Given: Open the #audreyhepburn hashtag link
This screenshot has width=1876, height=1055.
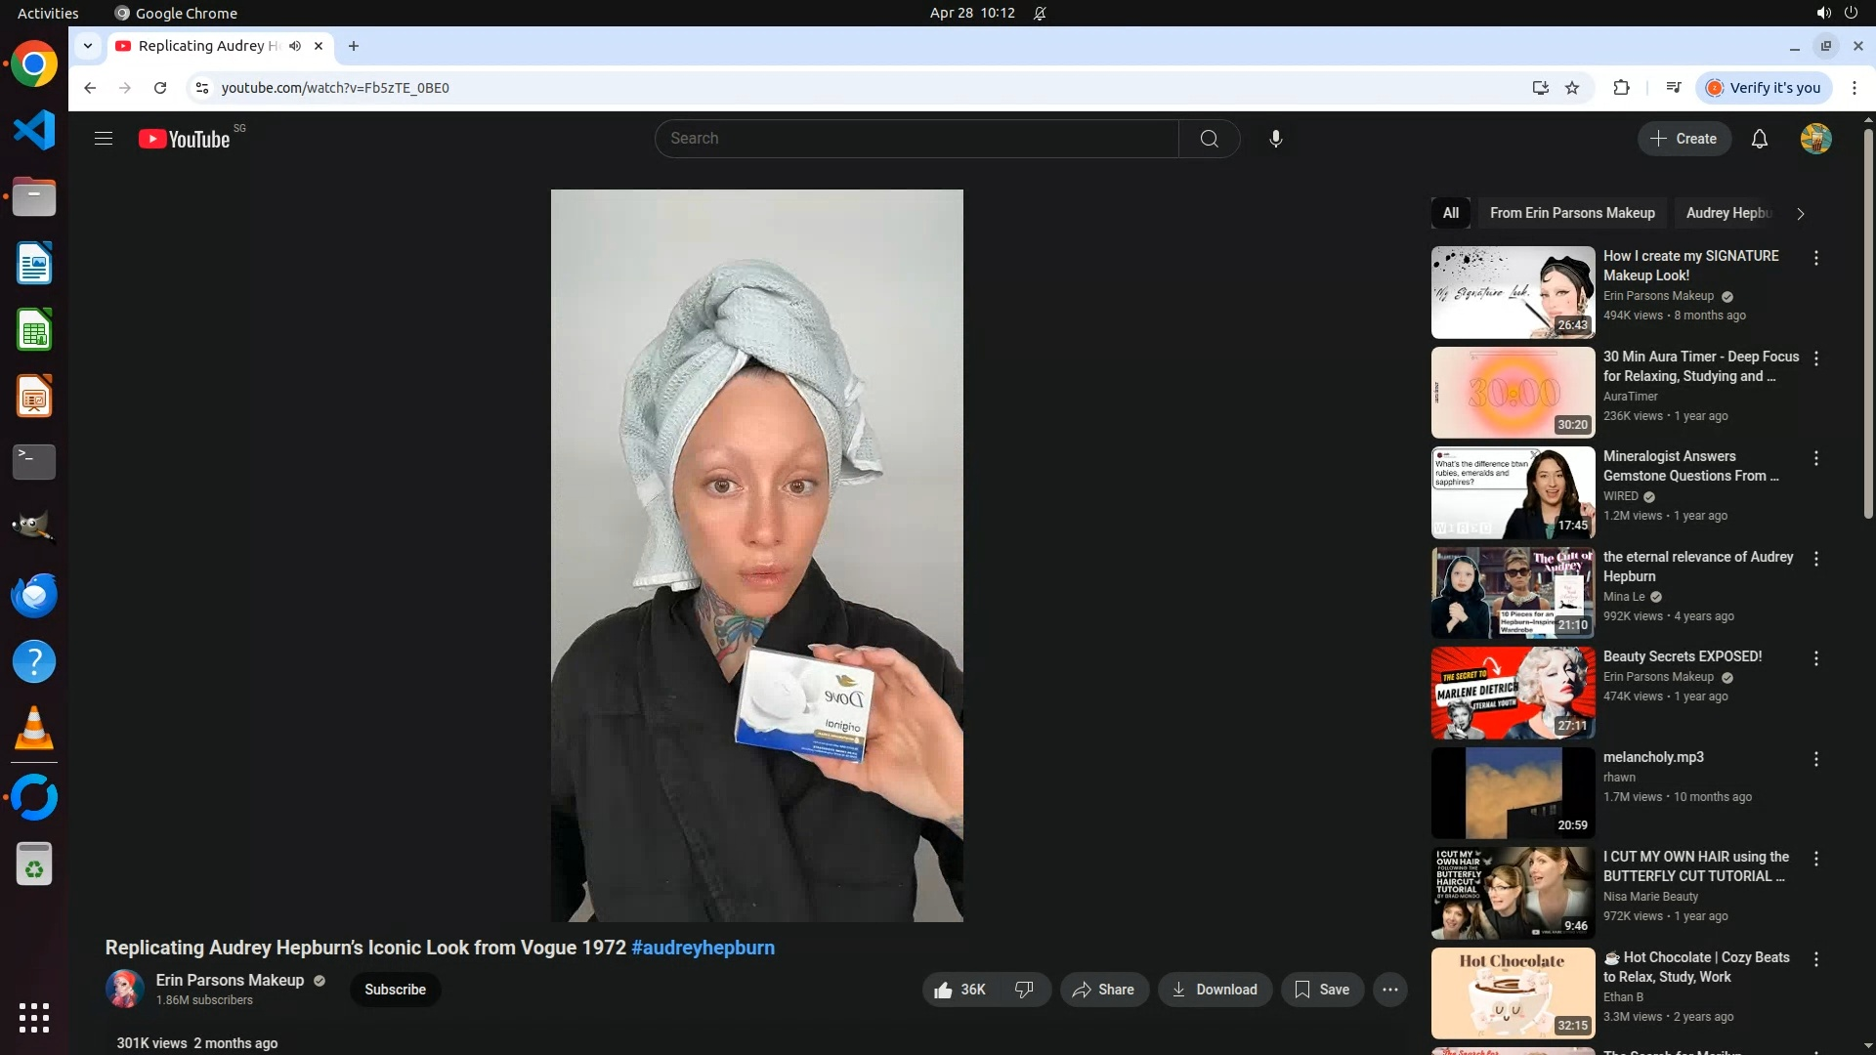Looking at the screenshot, I should coord(703,948).
